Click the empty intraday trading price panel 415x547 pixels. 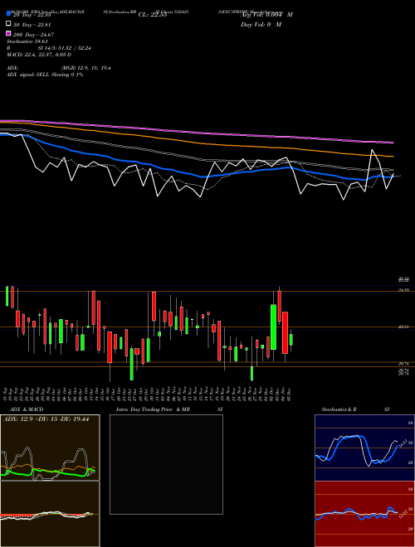(166, 464)
